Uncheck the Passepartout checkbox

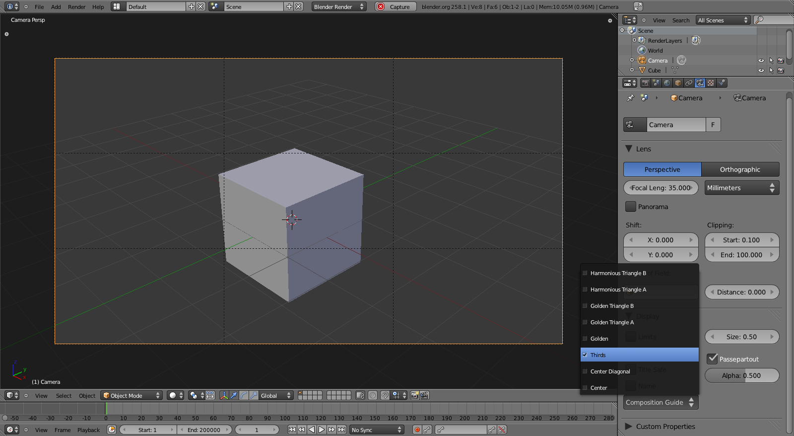(713, 359)
